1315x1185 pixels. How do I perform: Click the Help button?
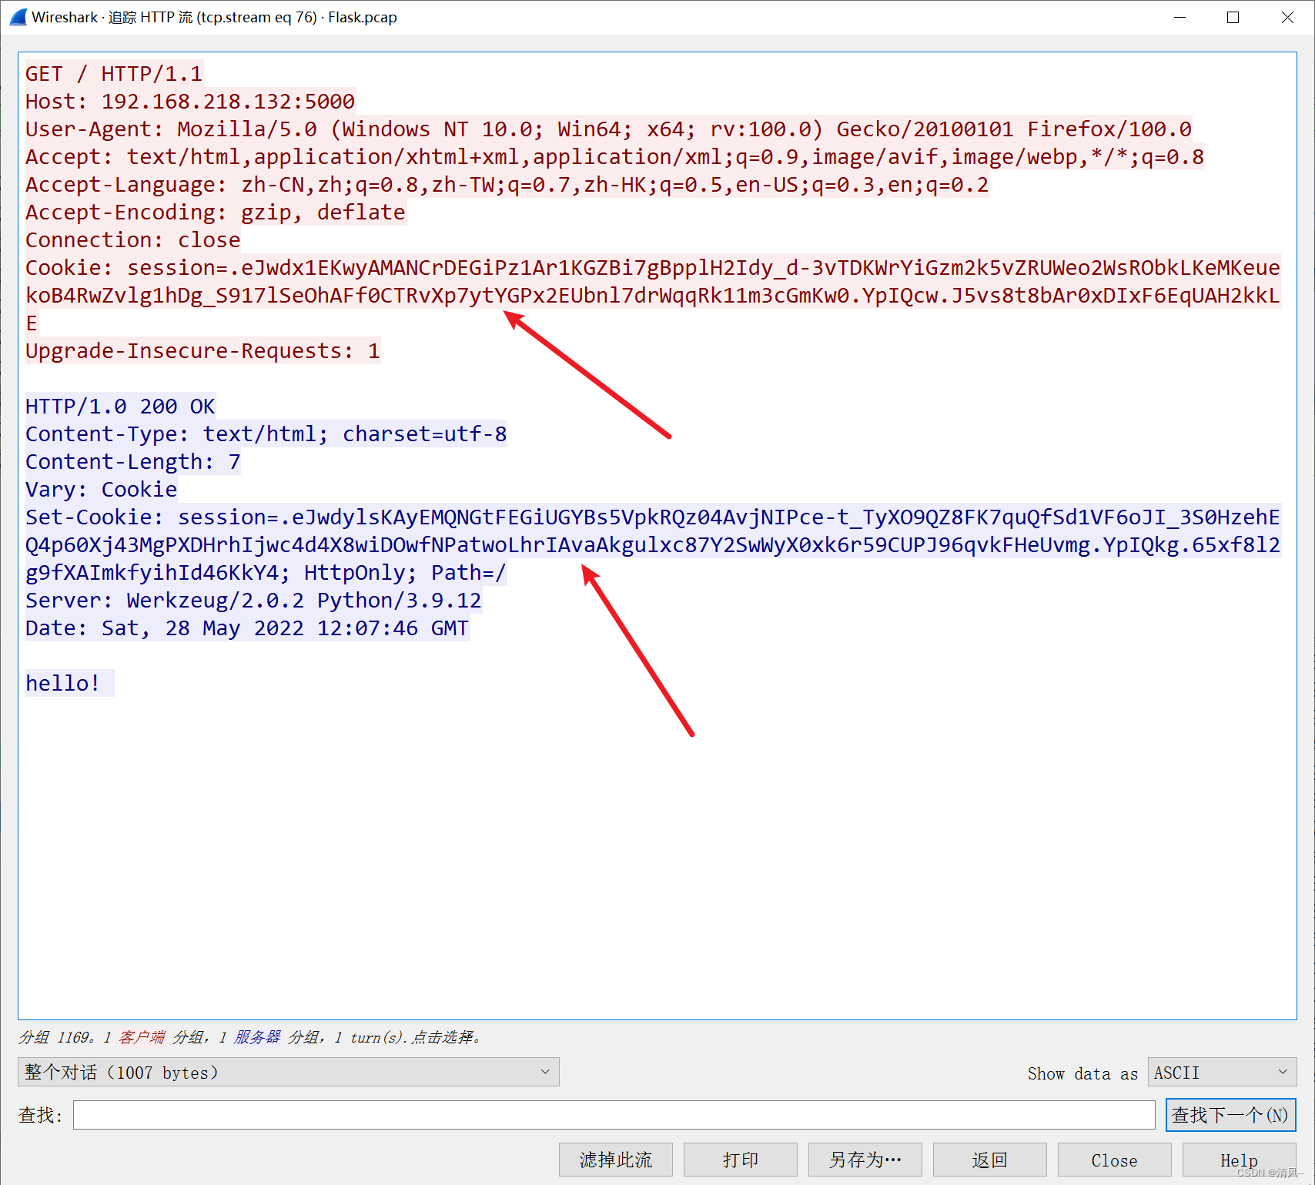pos(1240,1160)
